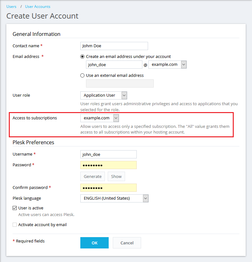Click the OK button
Viewport: 252px width, 262px height.
(x=94, y=243)
